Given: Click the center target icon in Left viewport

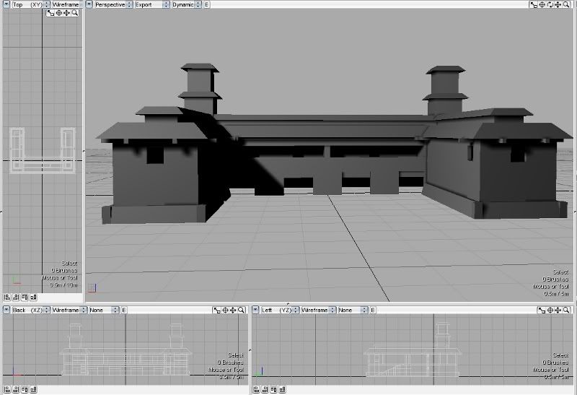Looking at the screenshot, I should 552,310.
